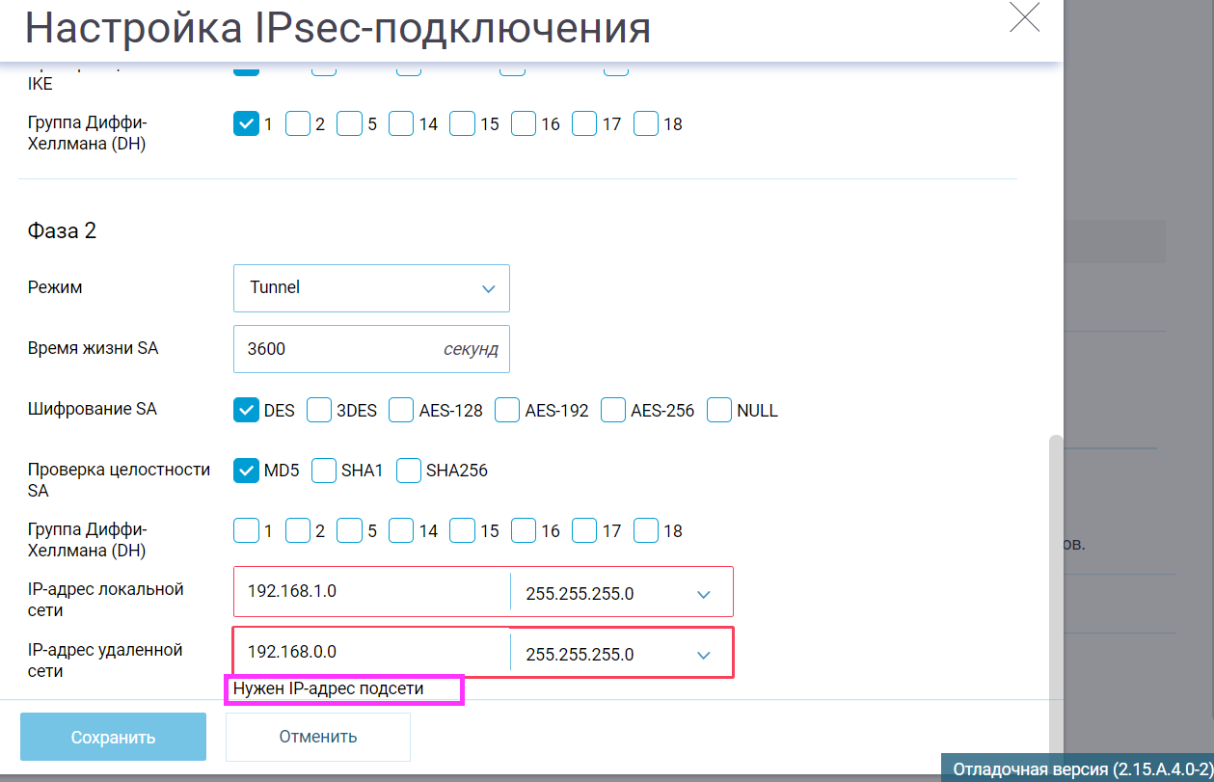Click the remote network IP field 192.168.0.0
This screenshot has height=782, width=1214.
click(371, 653)
